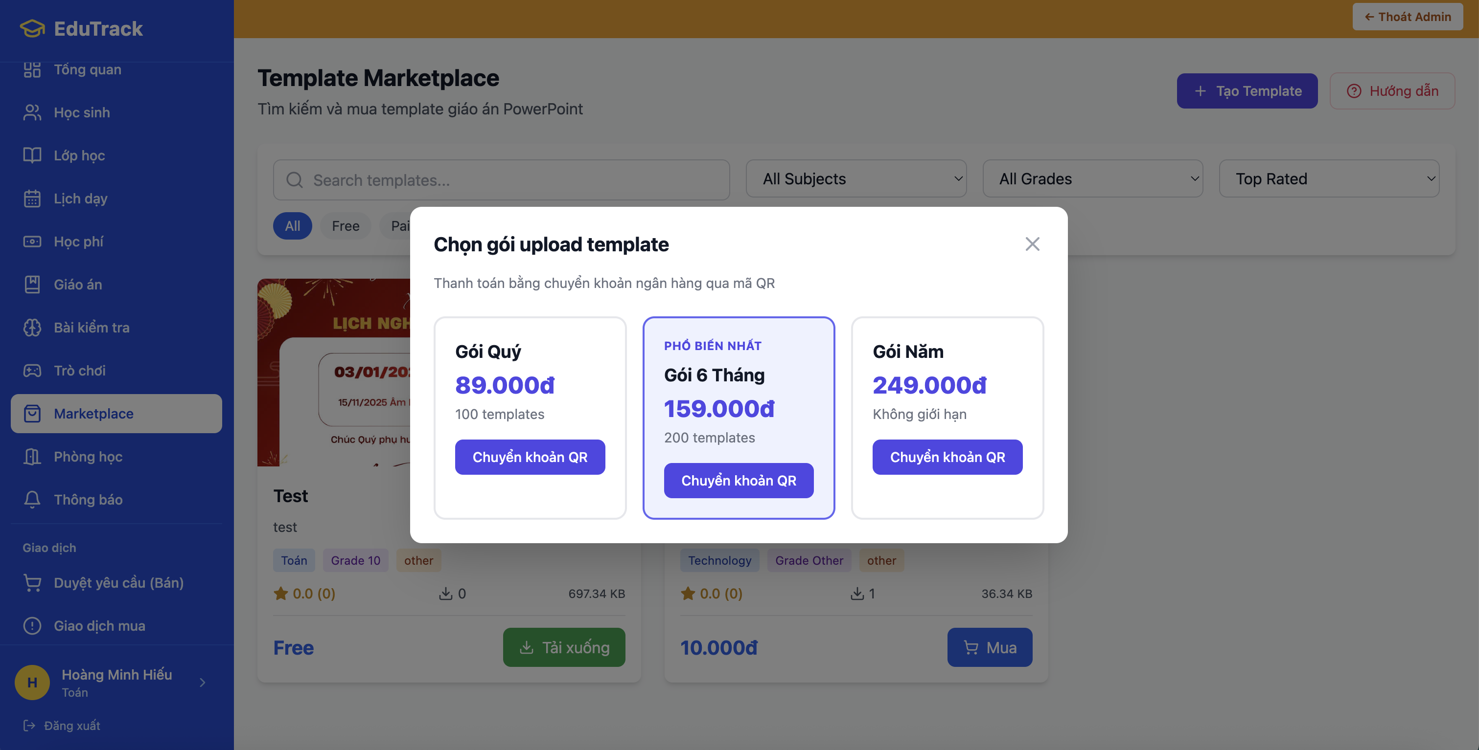
Task: Click the Search templates input field
Action: [501, 180]
